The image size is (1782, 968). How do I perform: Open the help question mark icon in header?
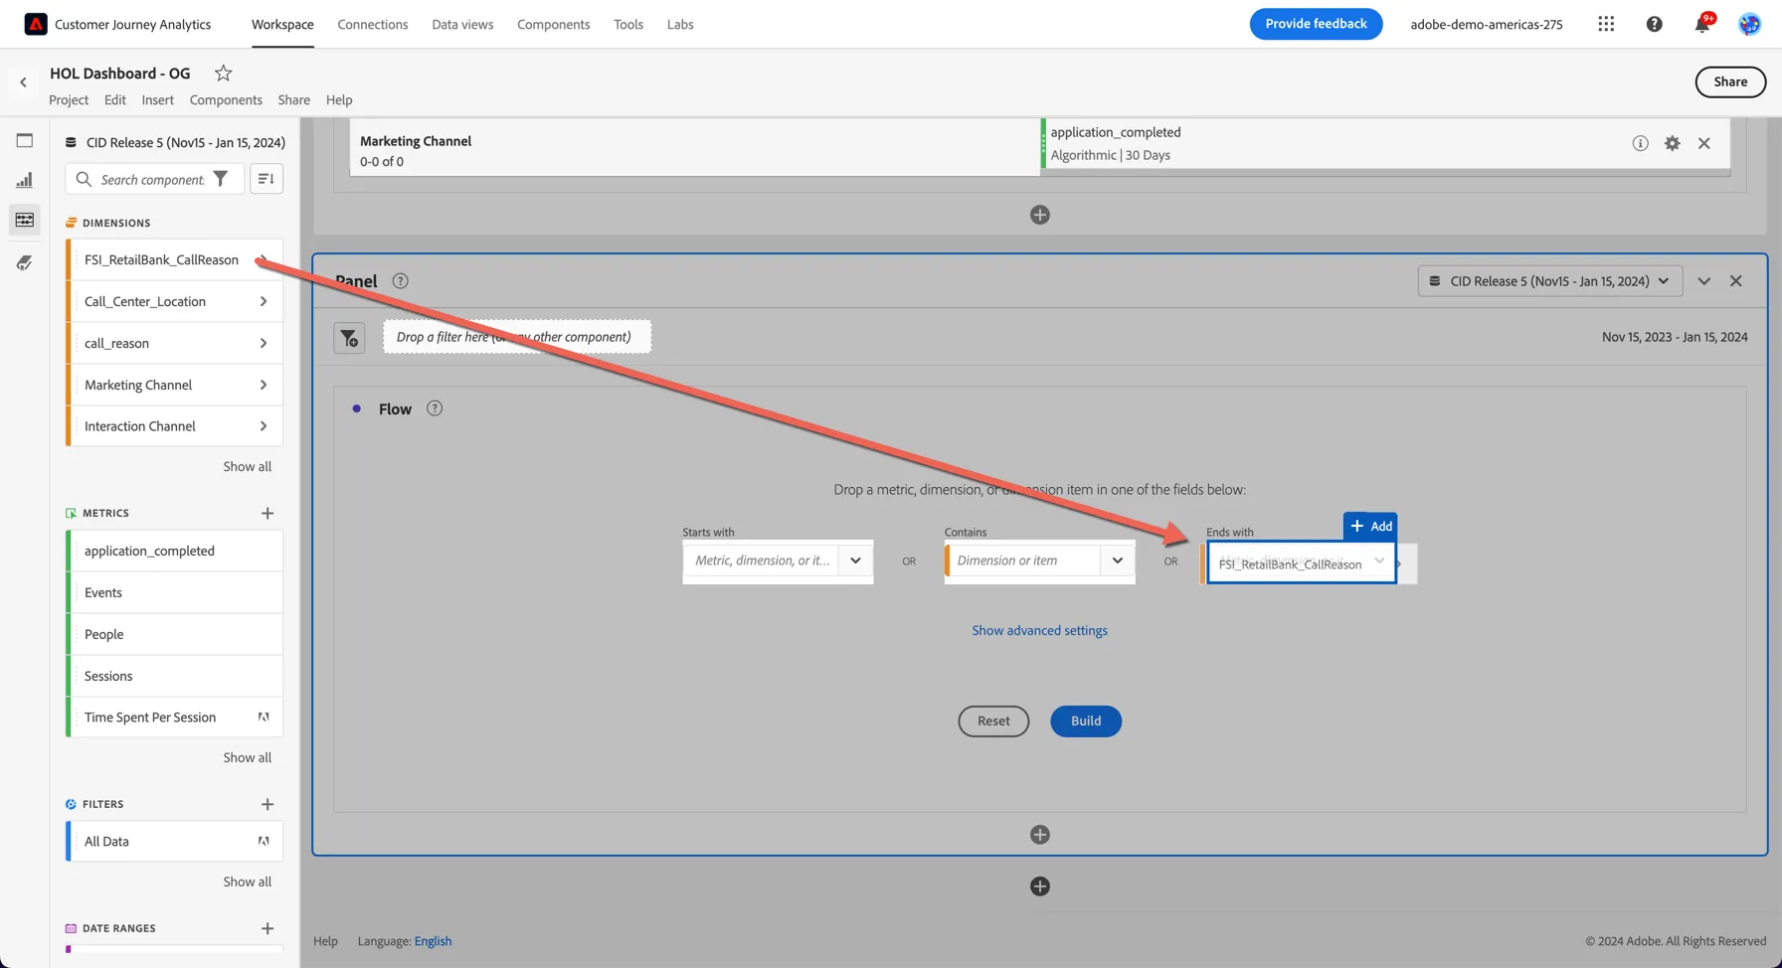pyautogui.click(x=1654, y=24)
